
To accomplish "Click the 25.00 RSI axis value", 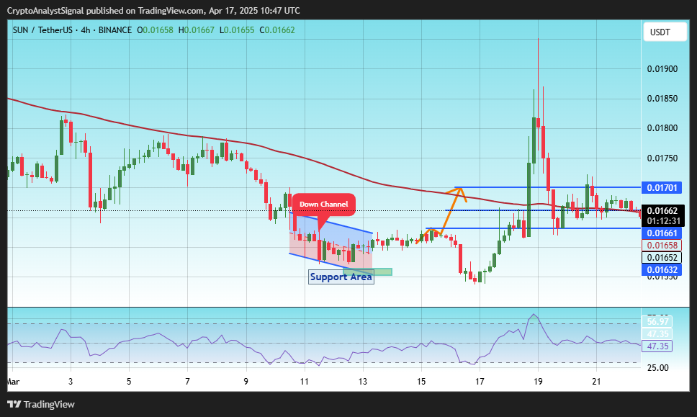I will click(x=657, y=367).
